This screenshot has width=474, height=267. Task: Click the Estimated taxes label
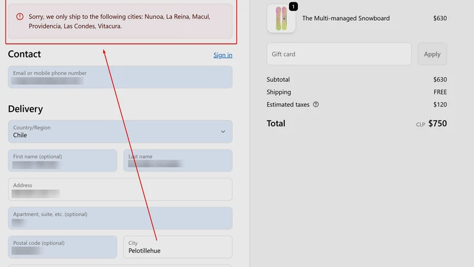click(288, 104)
